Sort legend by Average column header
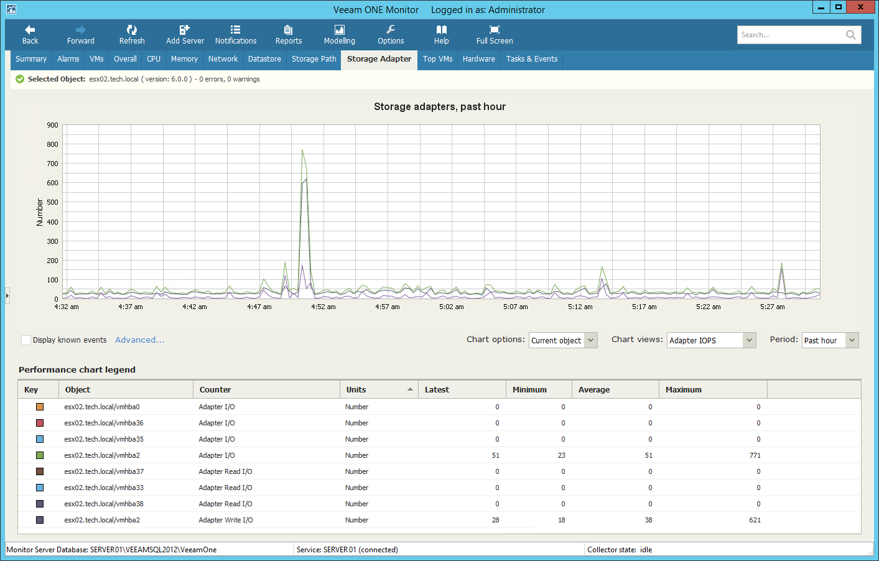Screen dimensions: 879x561 click(615, 390)
